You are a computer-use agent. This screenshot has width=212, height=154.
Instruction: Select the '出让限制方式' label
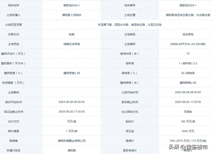[130, 112]
